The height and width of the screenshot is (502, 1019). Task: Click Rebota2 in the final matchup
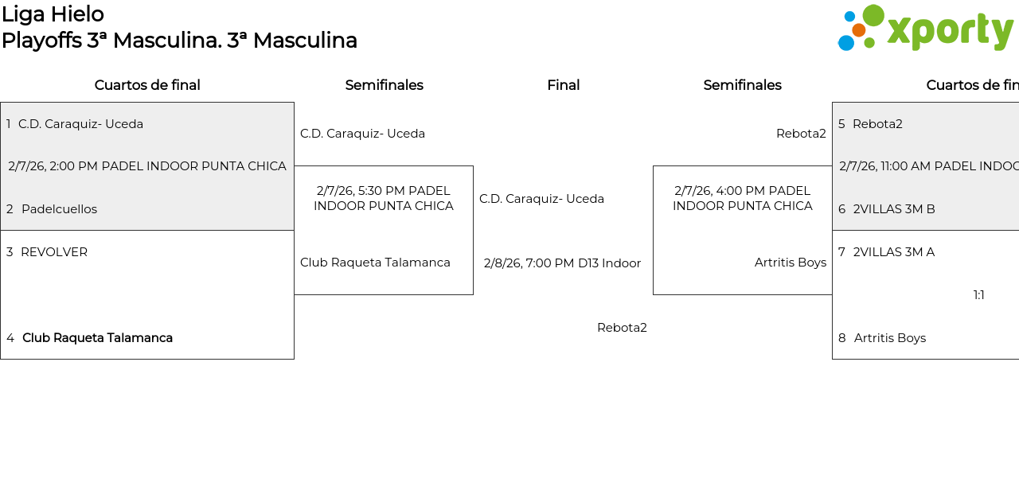622,328
